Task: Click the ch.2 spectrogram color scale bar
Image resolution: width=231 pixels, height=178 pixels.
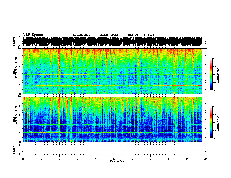Action: coord(211,122)
